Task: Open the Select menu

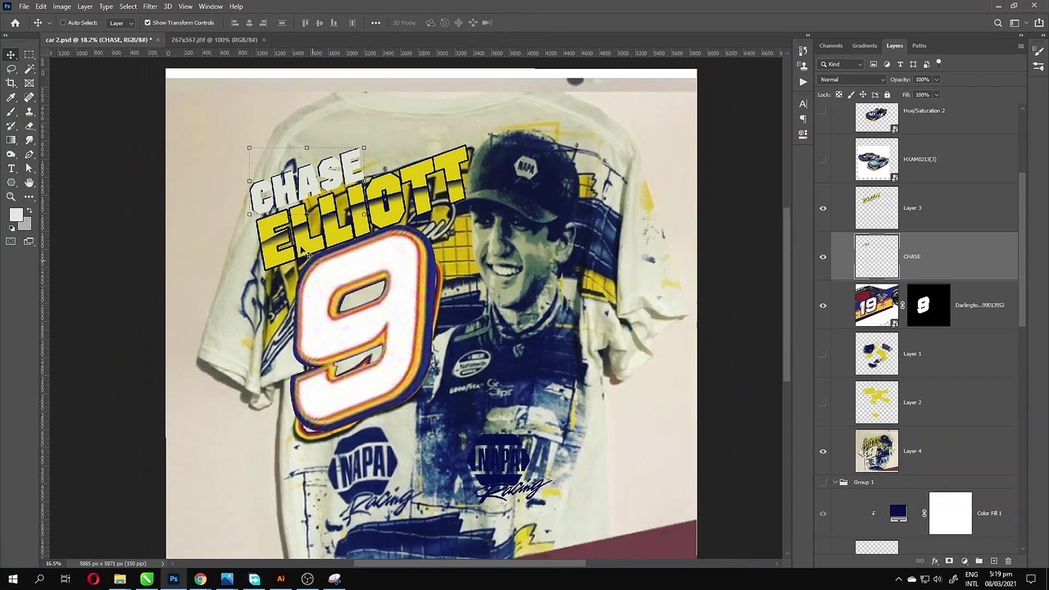Action: [128, 7]
